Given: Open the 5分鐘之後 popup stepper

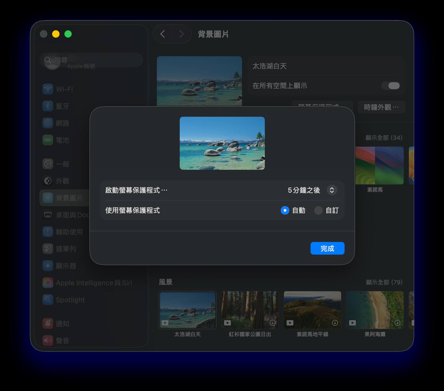Looking at the screenshot, I should (x=332, y=190).
